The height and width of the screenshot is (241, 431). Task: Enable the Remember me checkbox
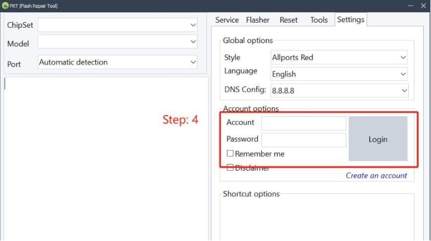pos(230,154)
